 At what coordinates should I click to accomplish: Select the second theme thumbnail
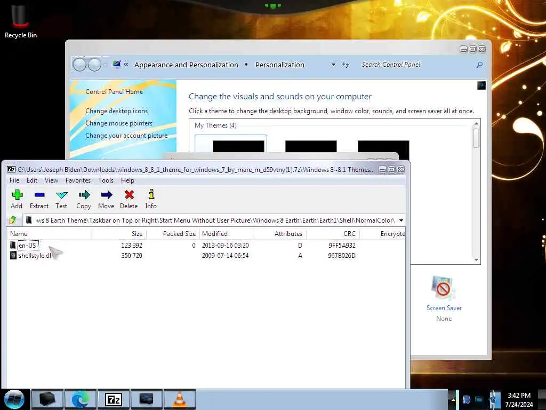[311, 146]
